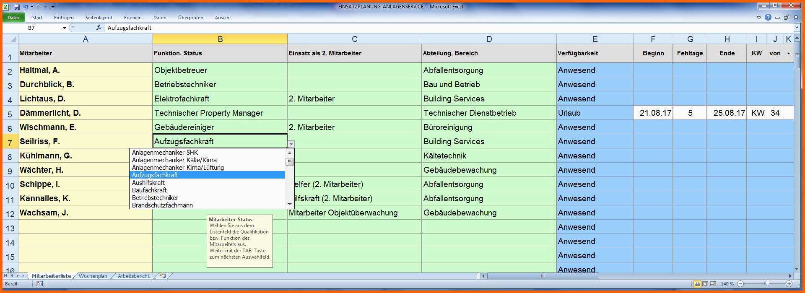Select column E header
The width and height of the screenshot is (805, 293).
[x=595, y=39]
